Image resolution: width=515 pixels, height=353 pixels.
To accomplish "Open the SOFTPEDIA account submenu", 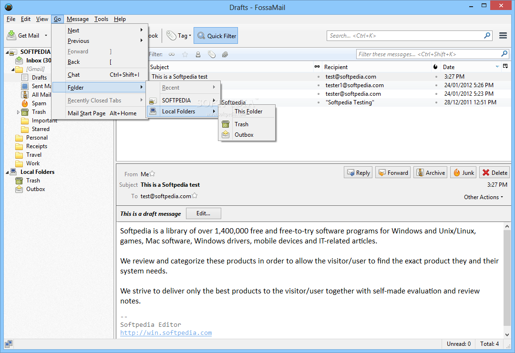I will tap(183, 101).
